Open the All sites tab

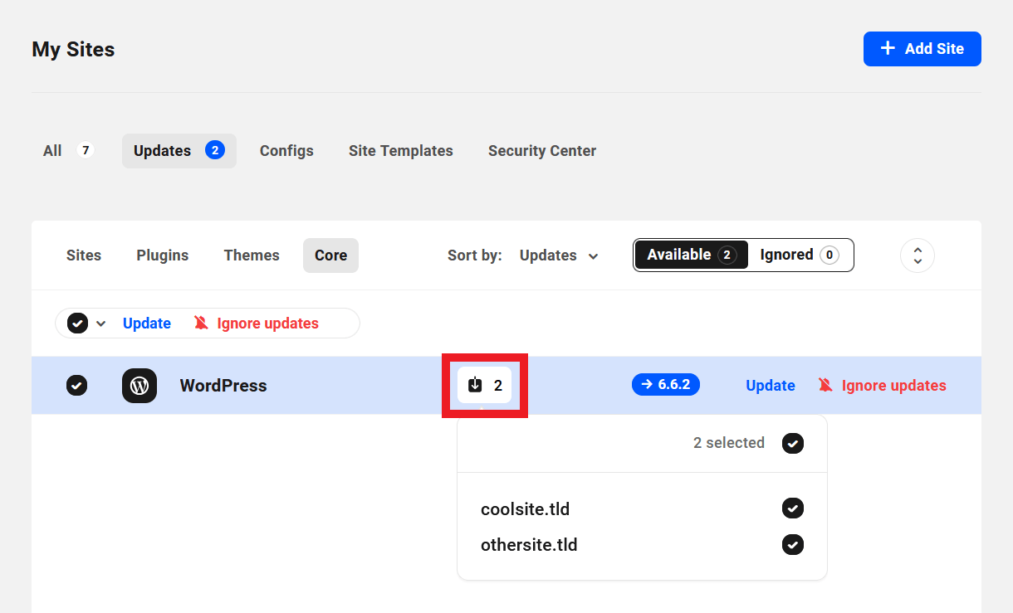click(x=68, y=151)
